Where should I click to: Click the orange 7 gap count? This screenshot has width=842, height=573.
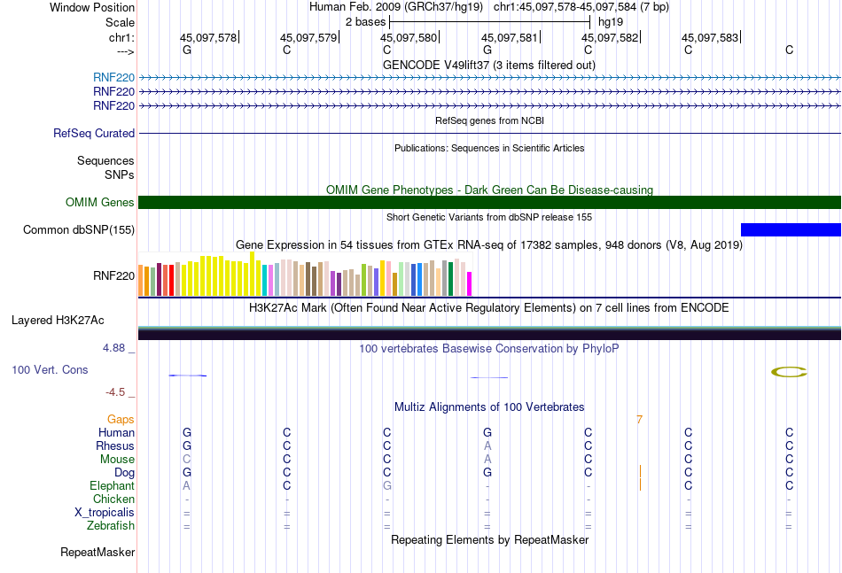639,420
